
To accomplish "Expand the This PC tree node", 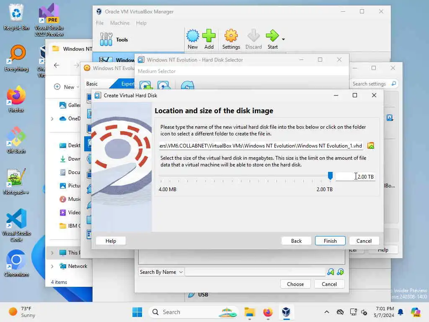I will tap(52, 252).
